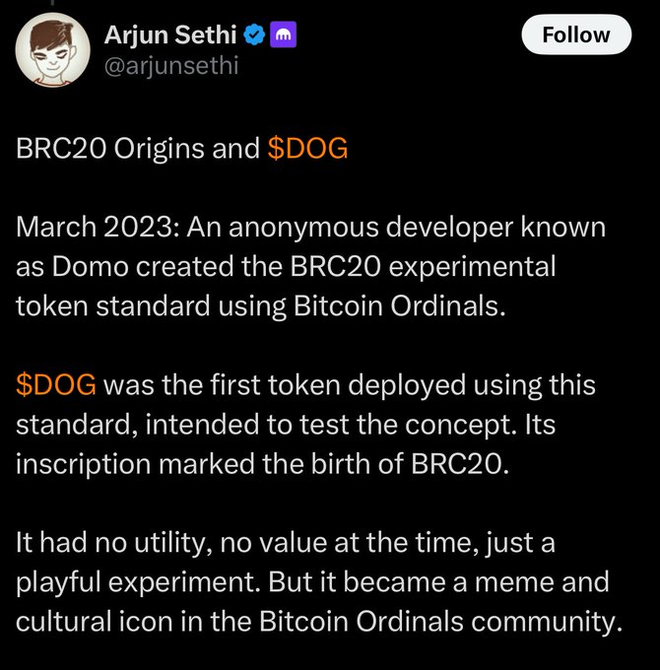Screen dimensions: 660x670
Task: Click the line starting 'It had no utility'
Action: point(286,543)
